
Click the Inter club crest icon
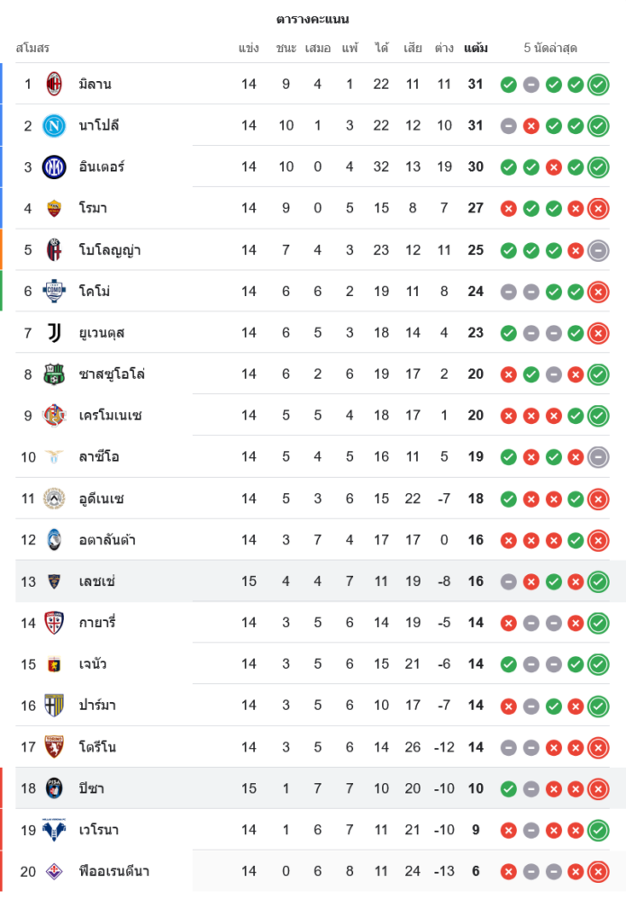click(54, 166)
